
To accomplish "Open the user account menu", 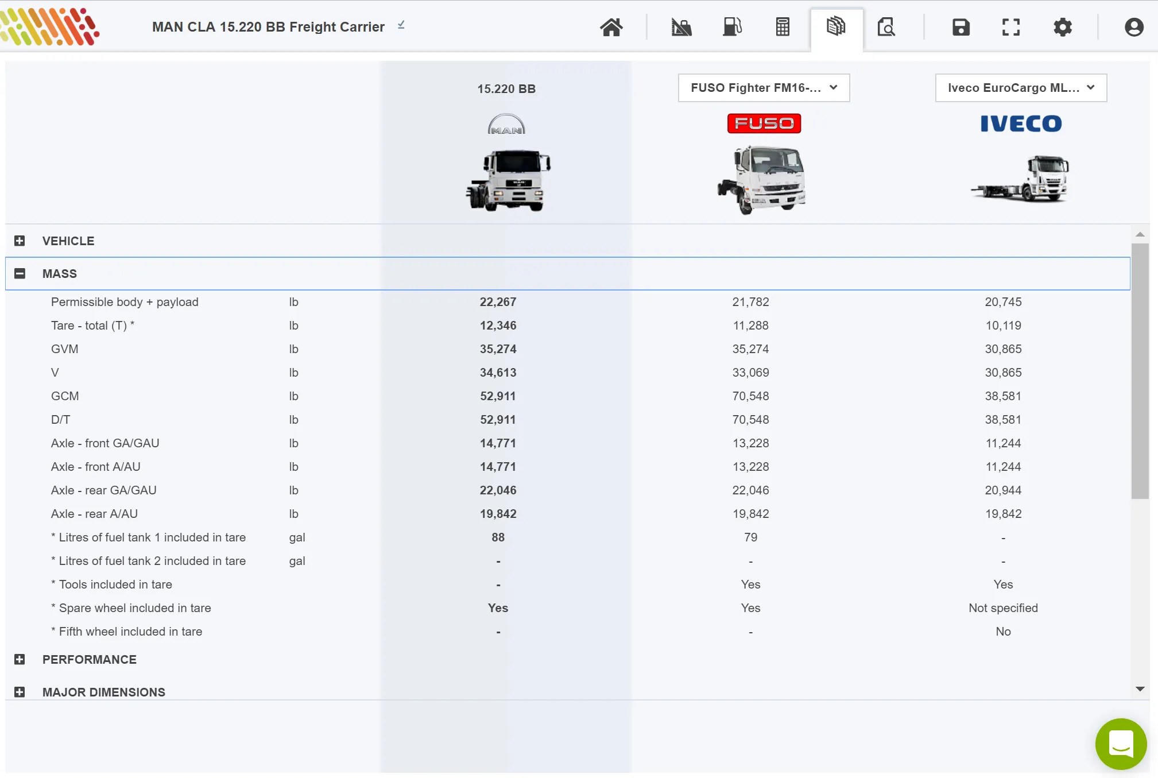I will [1133, 27].
